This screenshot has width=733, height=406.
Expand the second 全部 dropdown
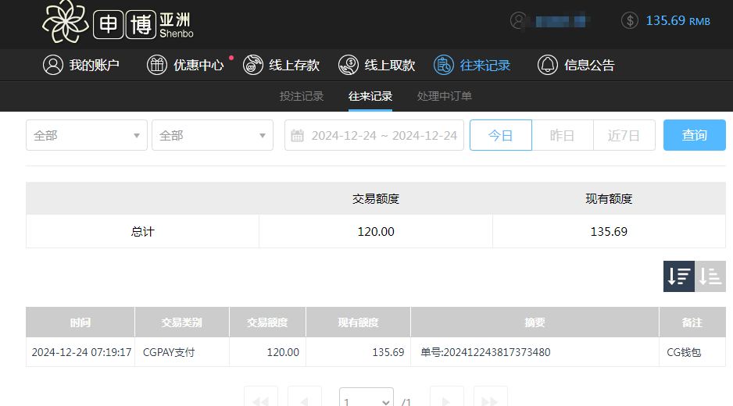pos(213,135)
